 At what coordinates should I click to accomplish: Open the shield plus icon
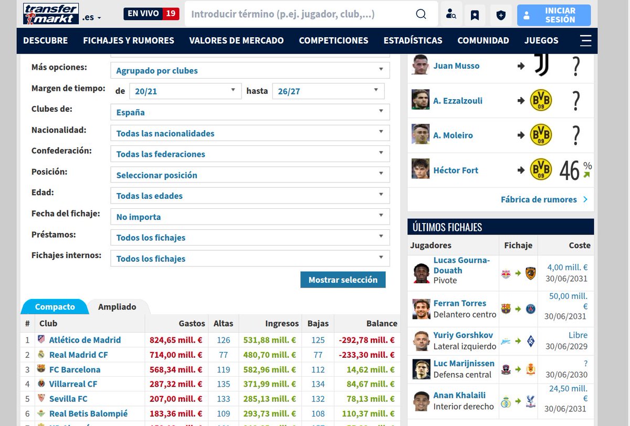(x=501, y=15)
